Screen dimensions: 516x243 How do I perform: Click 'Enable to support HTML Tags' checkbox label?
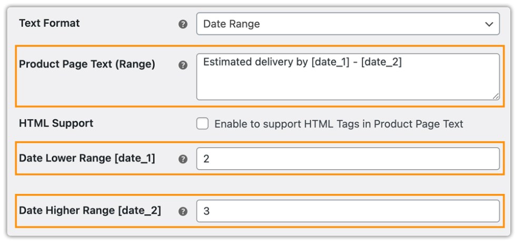pyautogui.click(x=339, y=124)
